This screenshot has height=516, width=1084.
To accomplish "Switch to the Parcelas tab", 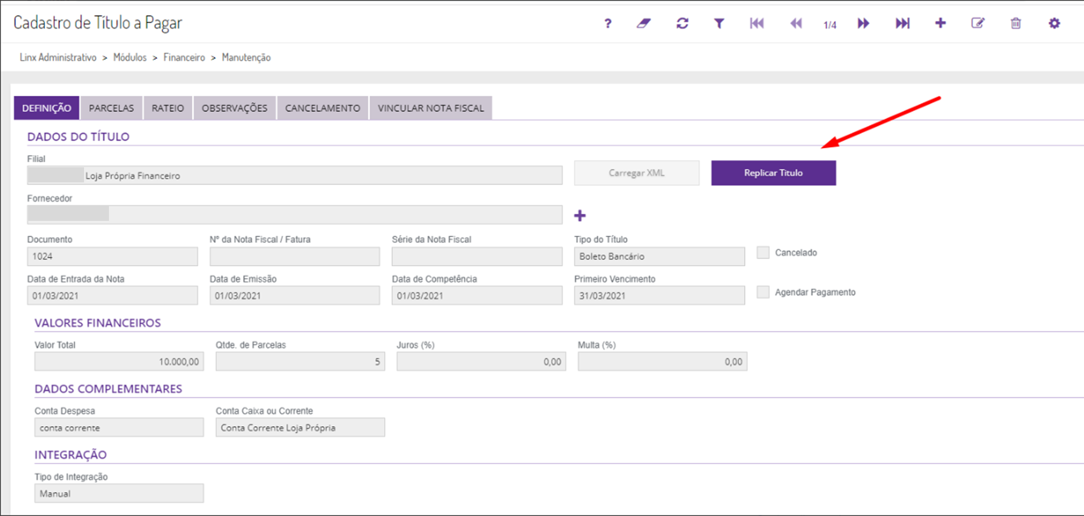I will tap(111, 108).
